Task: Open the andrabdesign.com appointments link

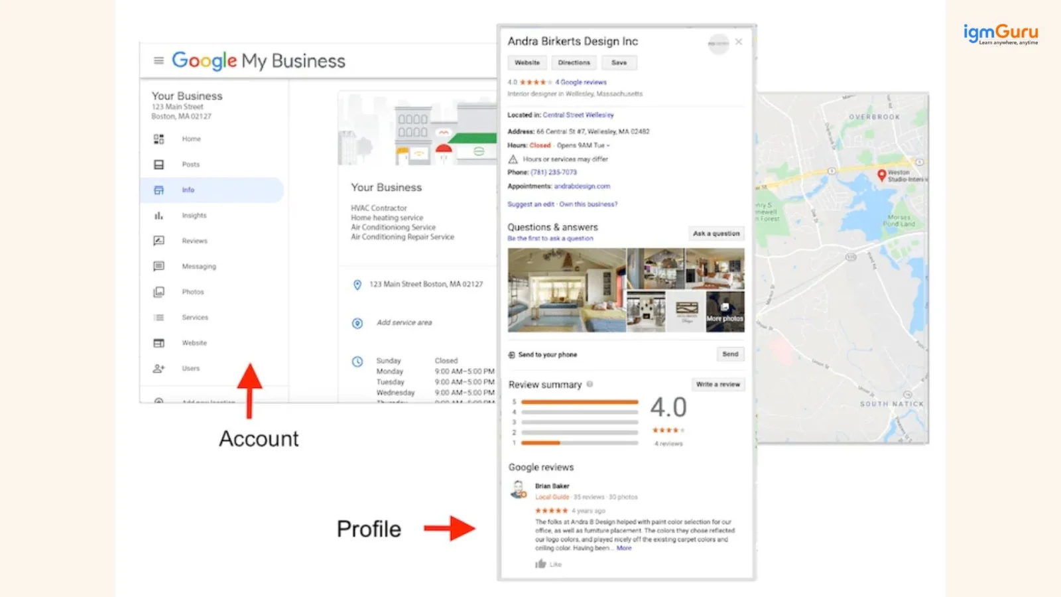Action: coord(582,186)
